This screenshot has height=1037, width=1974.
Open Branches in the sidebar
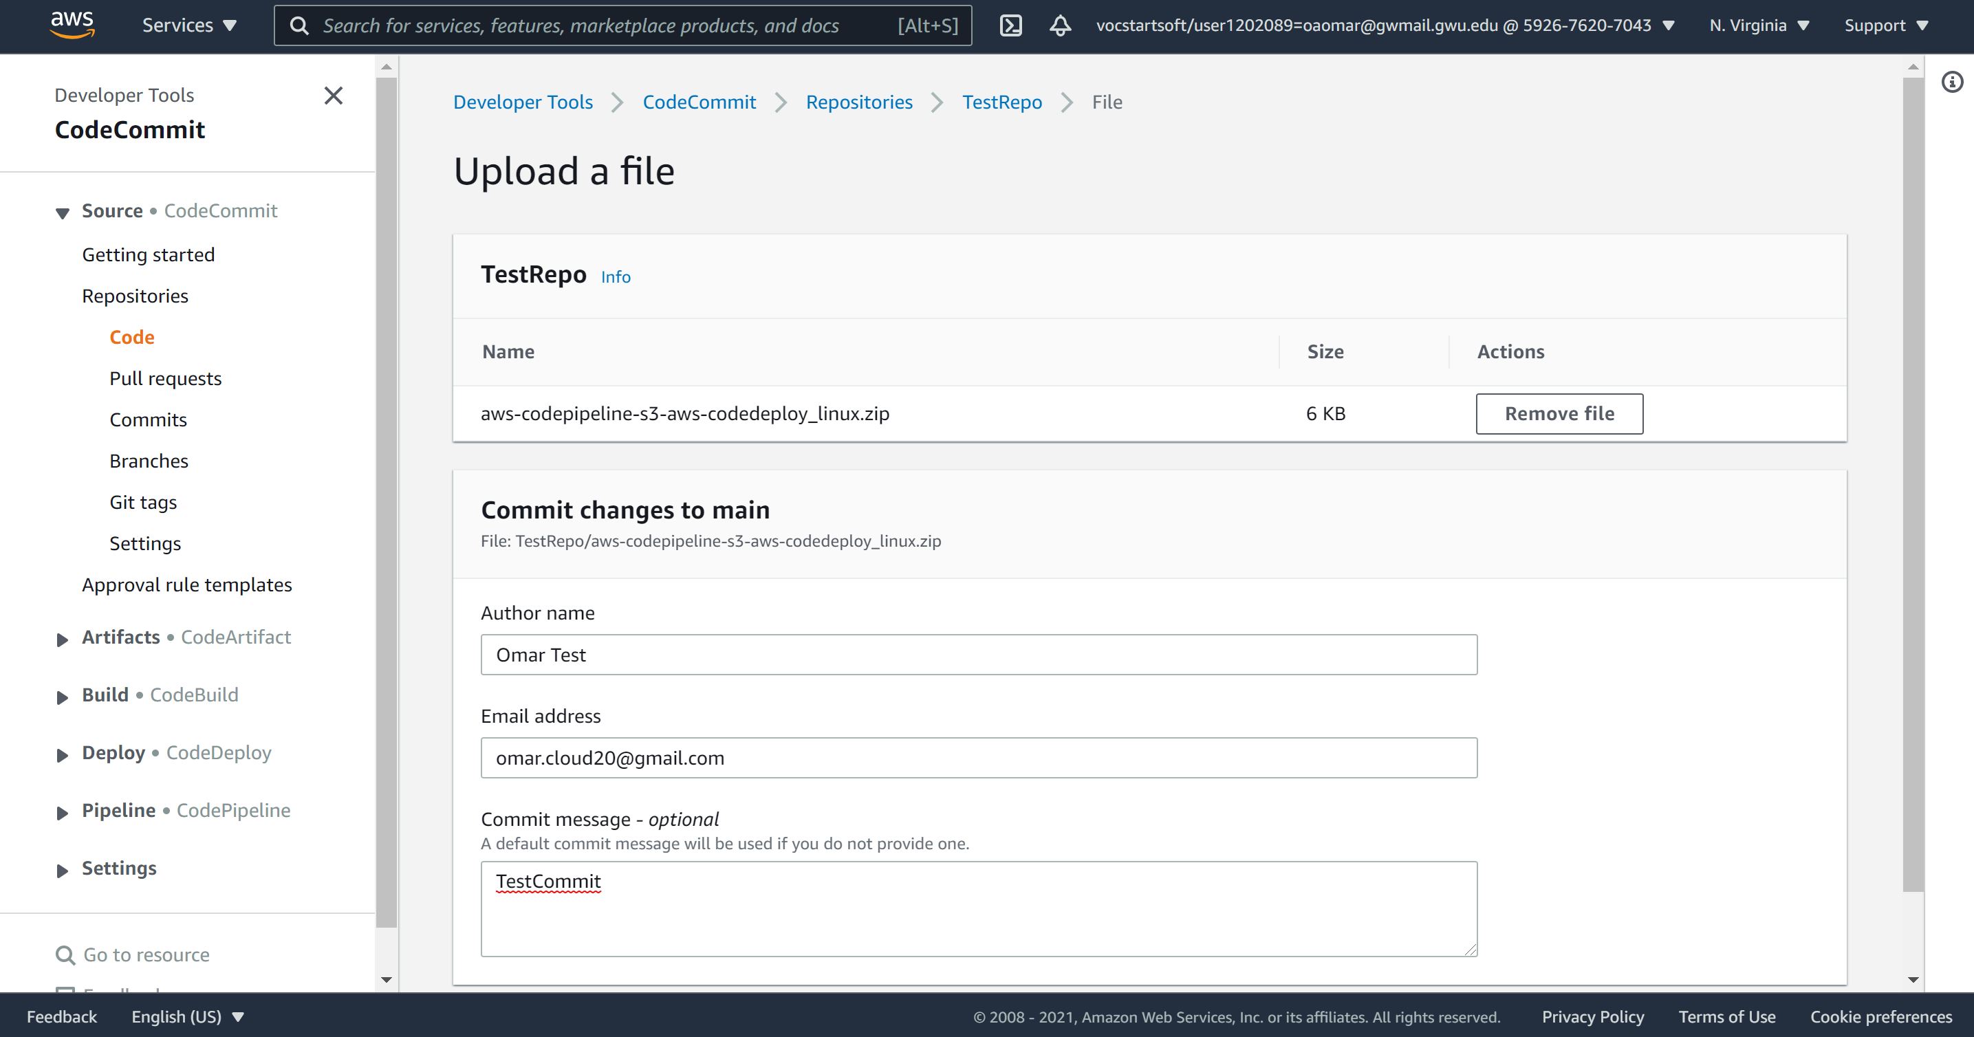[149, 461]
